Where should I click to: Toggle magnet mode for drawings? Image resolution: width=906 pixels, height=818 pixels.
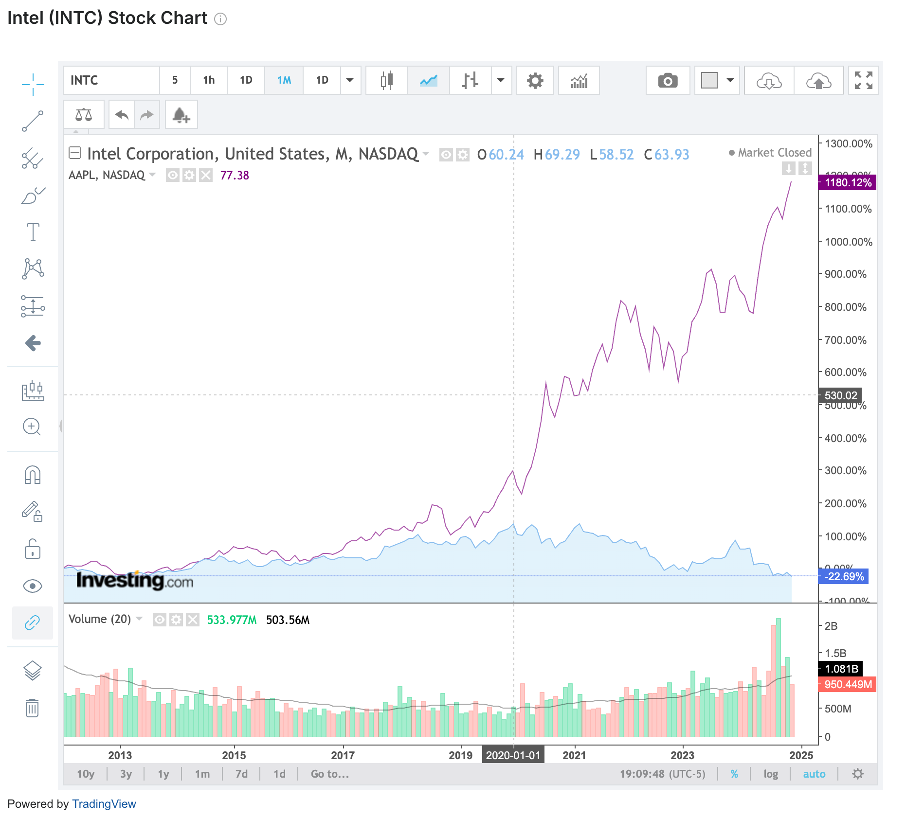coord(33,475)
